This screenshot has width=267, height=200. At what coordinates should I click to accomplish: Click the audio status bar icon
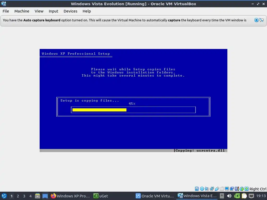[207, 189]
